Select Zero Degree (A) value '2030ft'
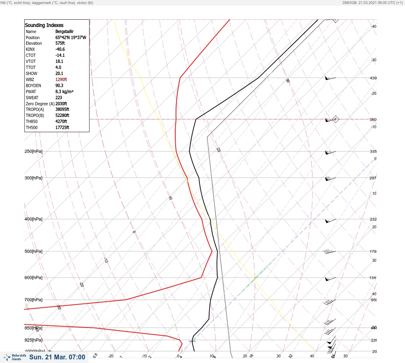This screenshot has height=363, width=405. coord(61,104)
